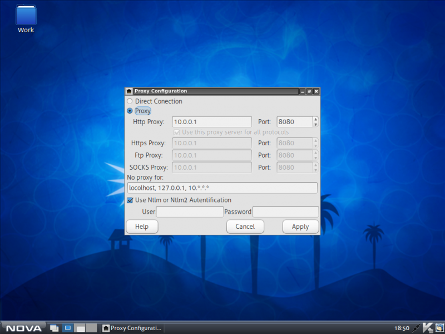The height and width of the screenshot is (334, 445).
Task: Click the Proxy Configuration window menu icon
Action: (129, 91)
